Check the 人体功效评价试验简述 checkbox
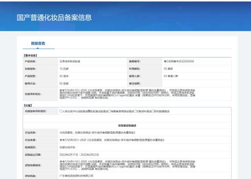Viewport: 251px width, 179px height. click(x=61, y=111)
